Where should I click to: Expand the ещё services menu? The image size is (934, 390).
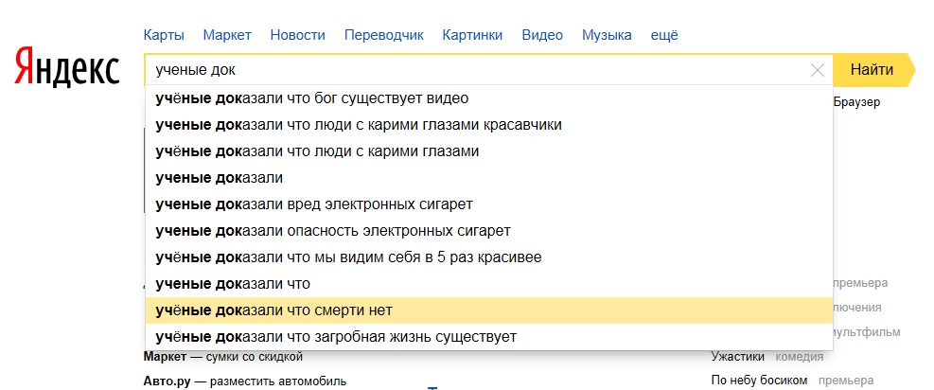click(x=664, y=35)
